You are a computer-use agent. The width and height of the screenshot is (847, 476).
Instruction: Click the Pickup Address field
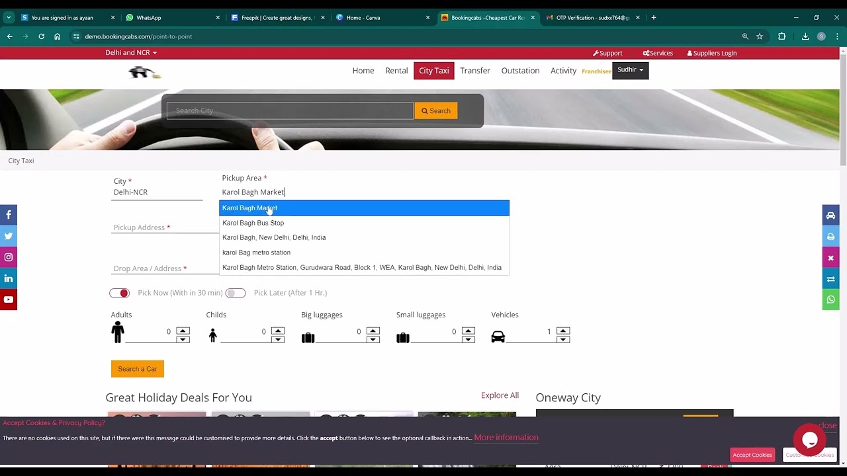(x=165, y=227)
